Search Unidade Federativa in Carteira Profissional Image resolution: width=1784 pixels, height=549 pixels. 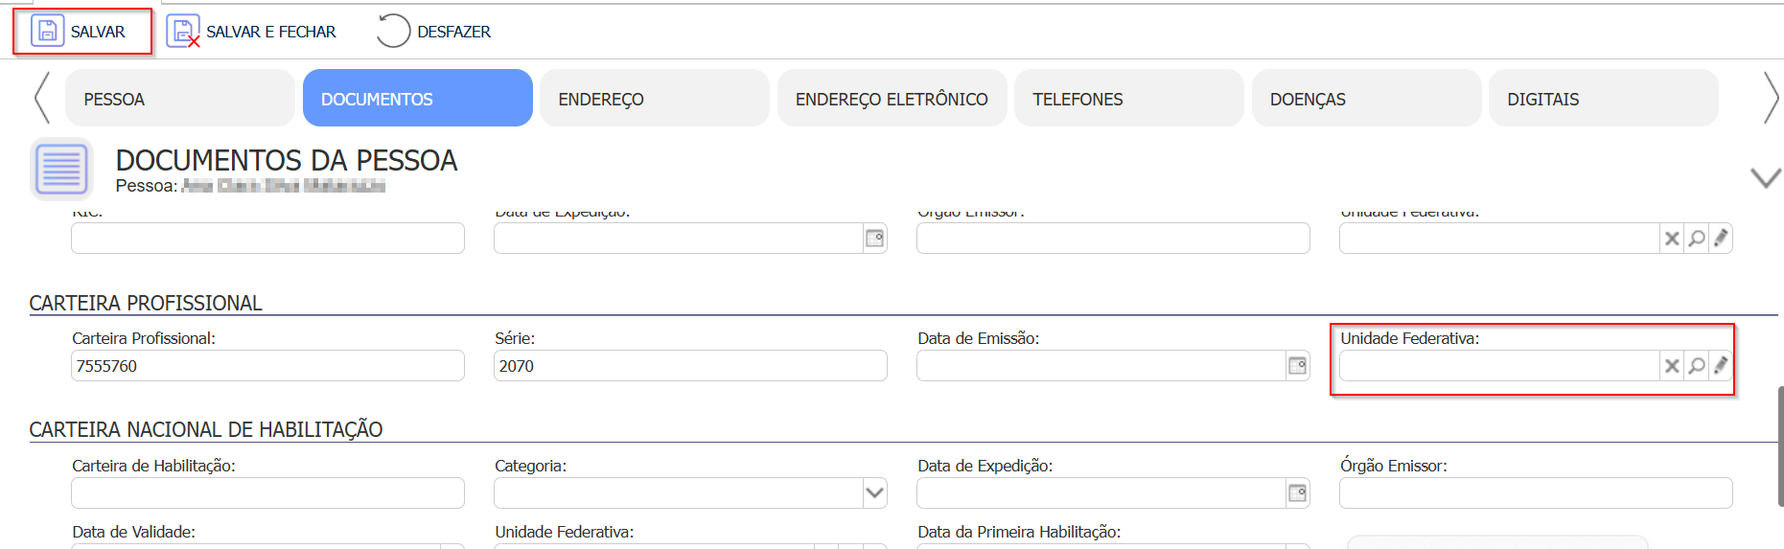(x=1697, y=366)
